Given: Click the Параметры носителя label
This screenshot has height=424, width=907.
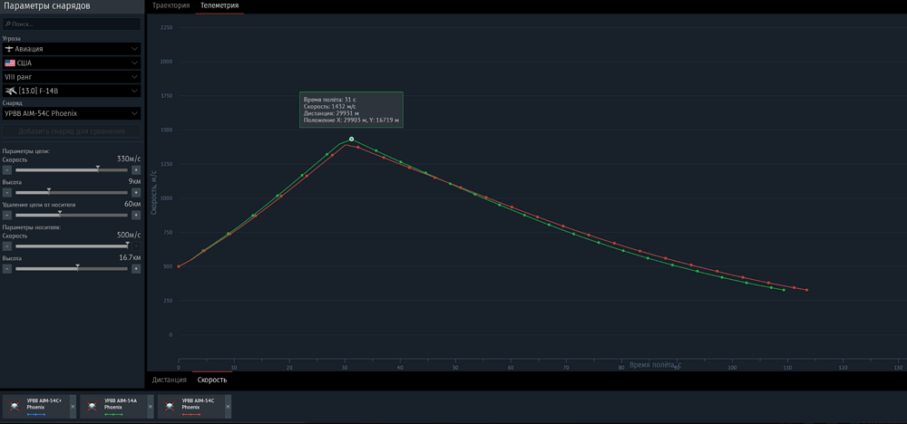Looking at the screenshot, I should click(32, 227).
